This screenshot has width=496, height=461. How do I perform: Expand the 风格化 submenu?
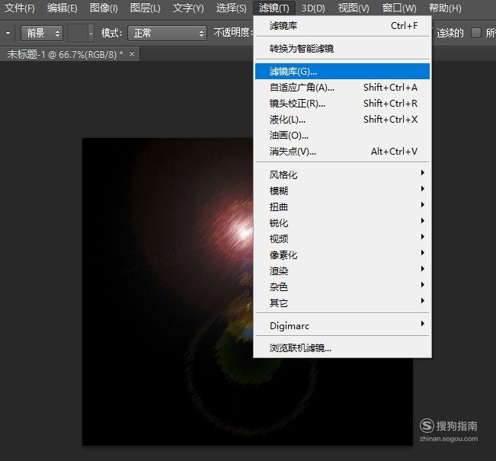point(343,174)
